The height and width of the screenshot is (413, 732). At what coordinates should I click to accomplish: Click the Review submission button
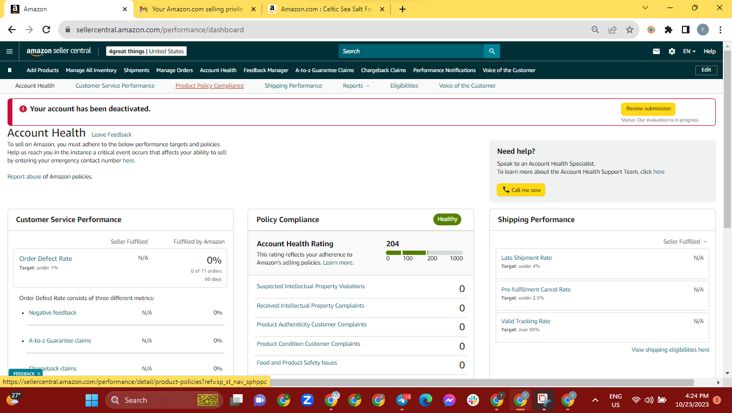pyautogui.click(x=648, y=109)
